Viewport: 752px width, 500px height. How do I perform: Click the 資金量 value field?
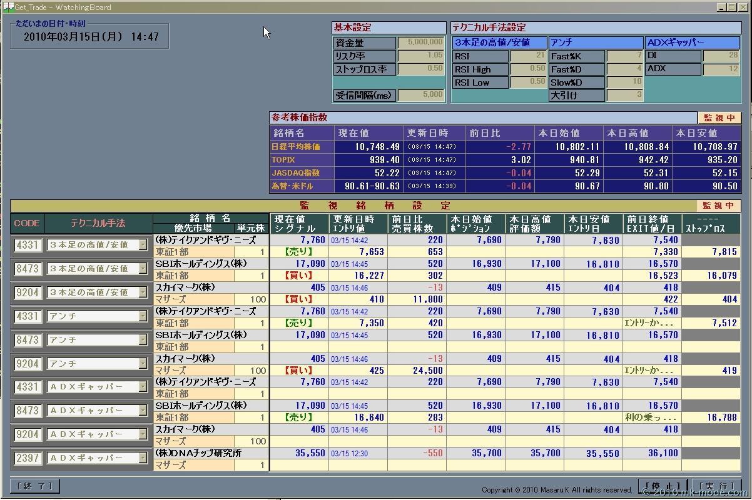coord(420,42)
